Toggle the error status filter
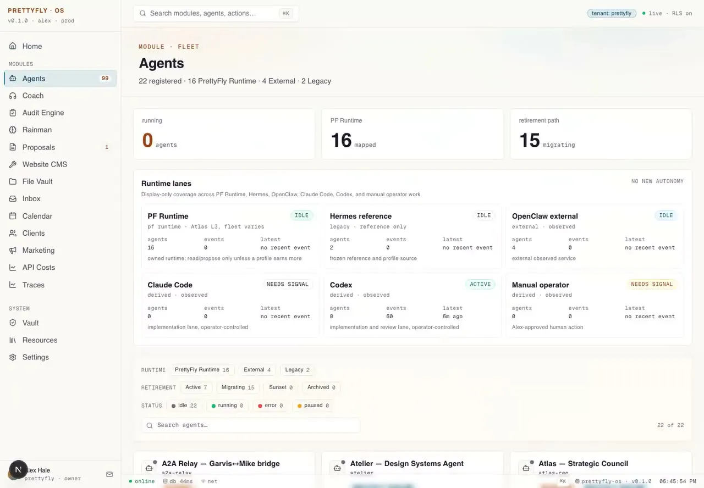 pos(271,406)
